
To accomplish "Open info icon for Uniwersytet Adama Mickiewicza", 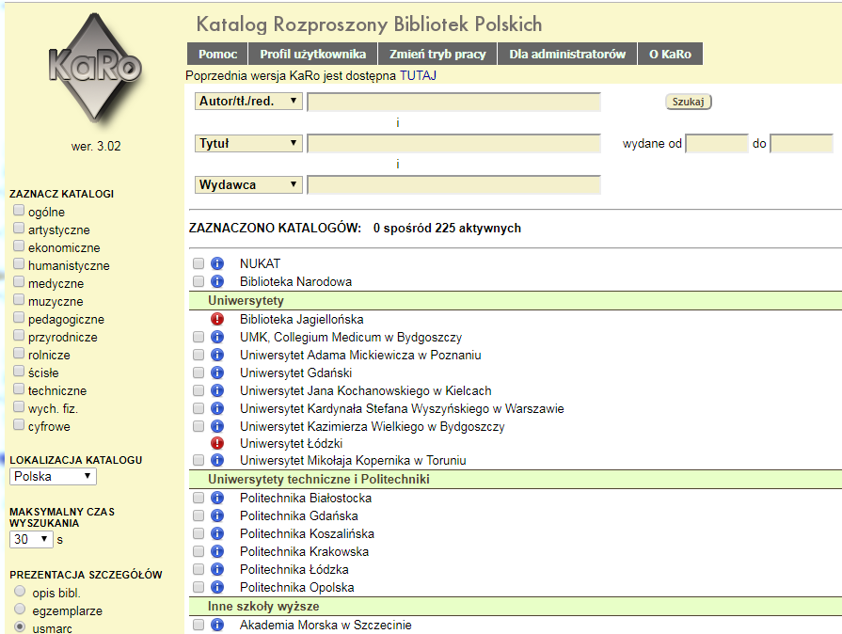I will (217, 355).
